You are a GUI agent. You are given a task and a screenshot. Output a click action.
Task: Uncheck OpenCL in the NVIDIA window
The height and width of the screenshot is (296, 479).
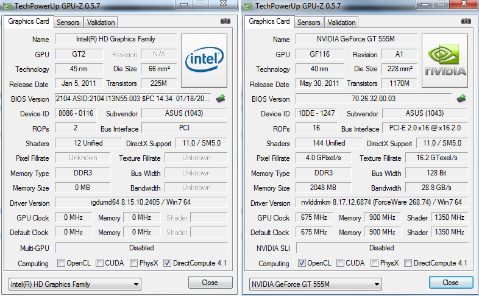[302, 263]
